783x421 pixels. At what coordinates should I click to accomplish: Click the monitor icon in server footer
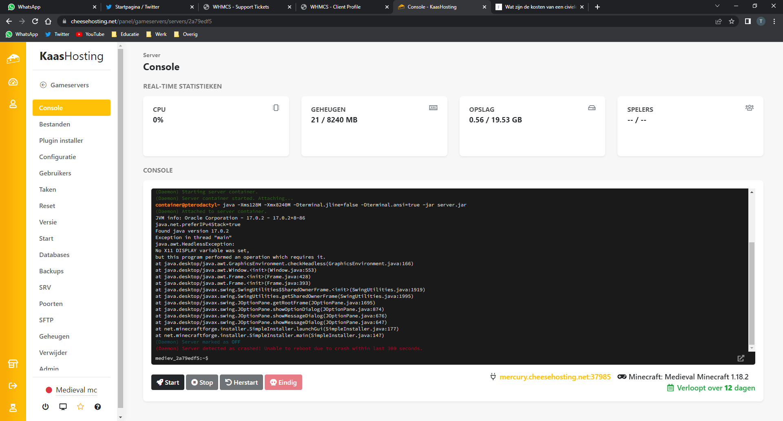(x=63, y=407)
